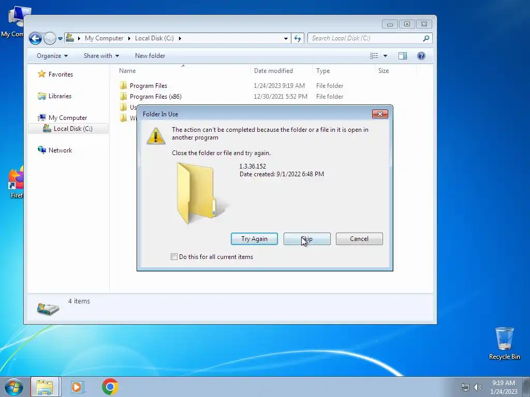This screenshot has height=397, width=530.
Task: Toggle the preview pane icon
Action: pos(403,56)
